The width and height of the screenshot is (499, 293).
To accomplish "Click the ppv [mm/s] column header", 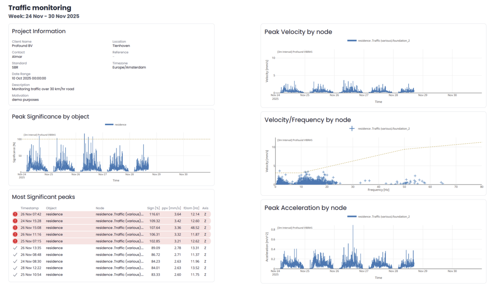I will (171, 208).
